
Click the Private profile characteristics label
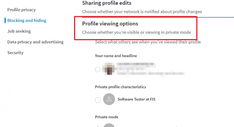[x=121, y=87]
